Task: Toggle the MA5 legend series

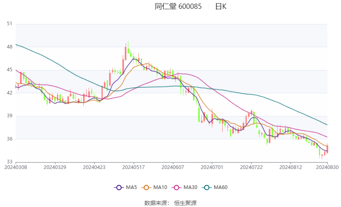Action: (126, 187)
